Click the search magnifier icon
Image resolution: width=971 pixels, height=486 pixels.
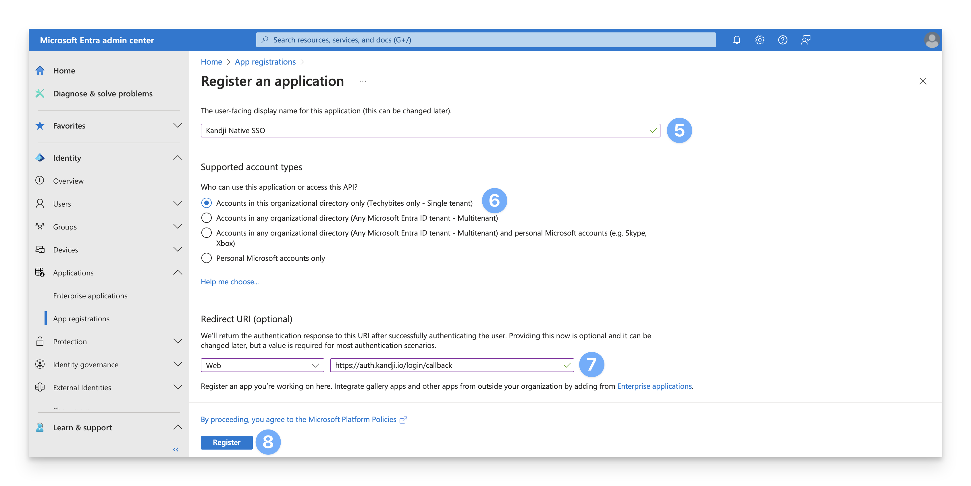coord(265,40)
